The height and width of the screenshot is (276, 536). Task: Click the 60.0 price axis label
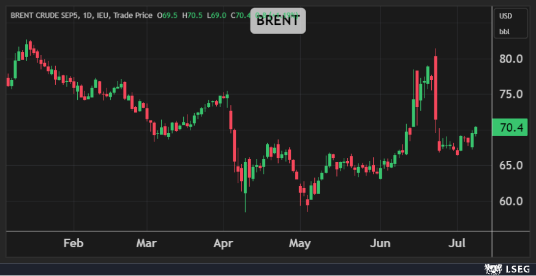point(510,201)
